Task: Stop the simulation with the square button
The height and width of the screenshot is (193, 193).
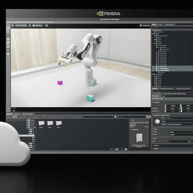Action: coord(8,54)
